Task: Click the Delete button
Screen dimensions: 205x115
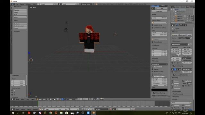Action: [20, 28]
